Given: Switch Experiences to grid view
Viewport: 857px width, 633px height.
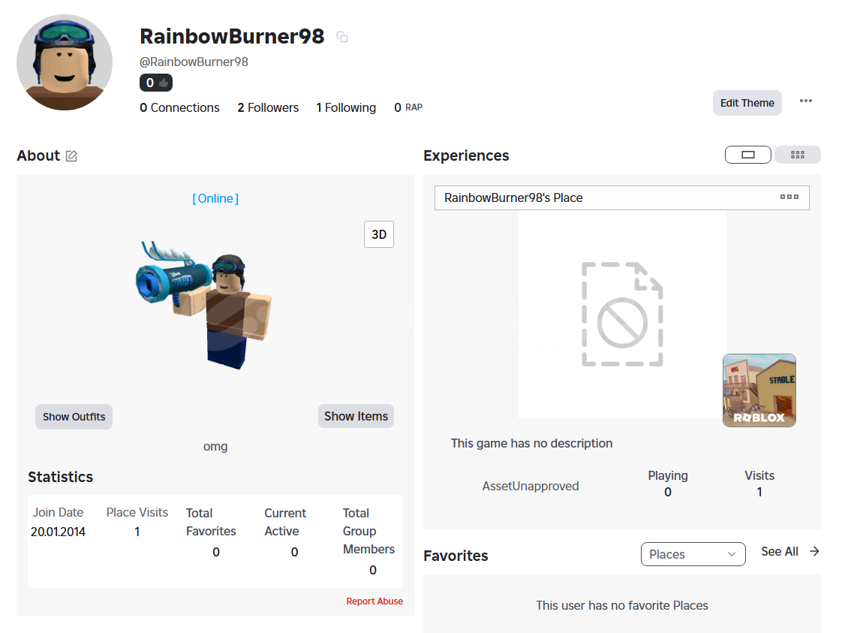Looking at the screenshot, I should [797, 155].
